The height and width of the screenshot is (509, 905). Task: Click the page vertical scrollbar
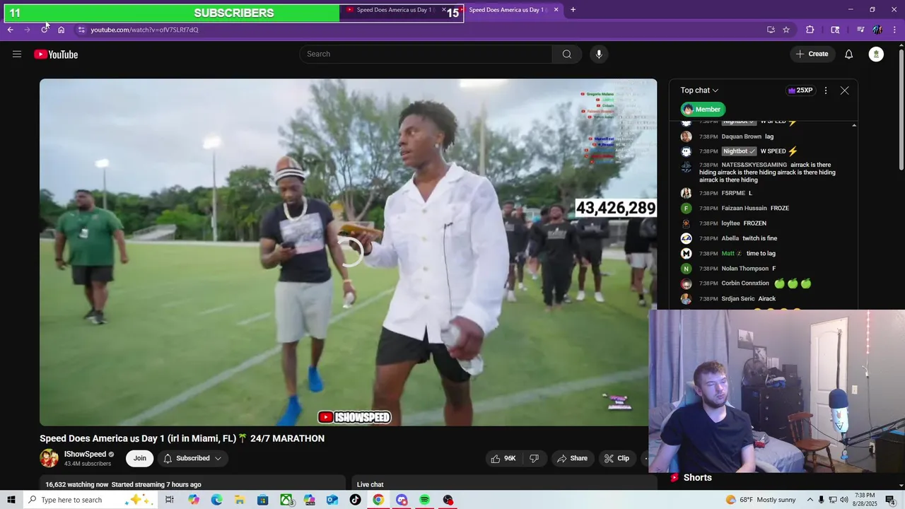901,110
